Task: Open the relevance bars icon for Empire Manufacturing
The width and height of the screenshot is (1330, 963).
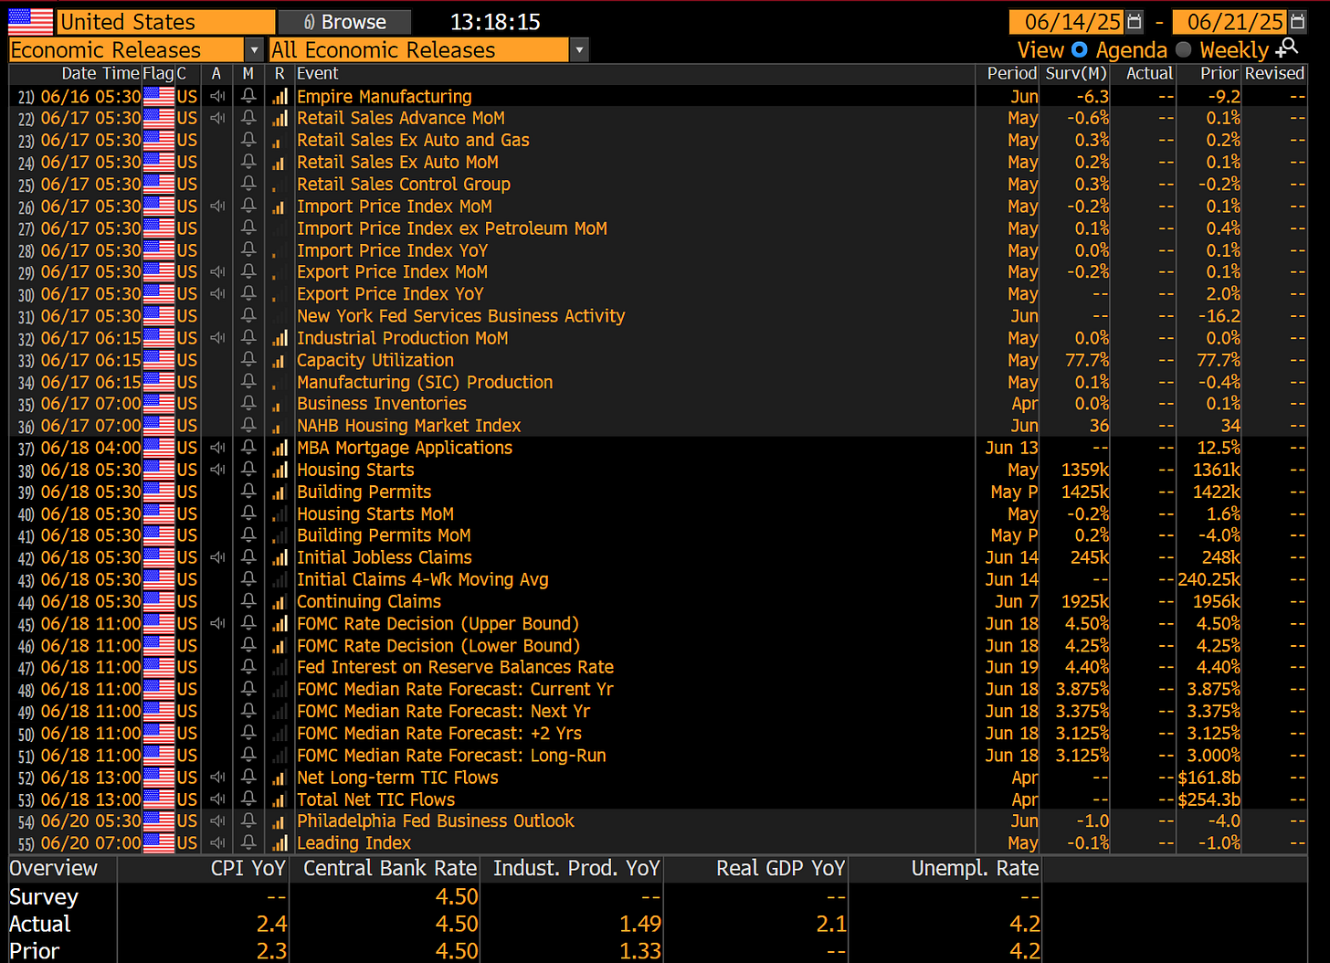Action: (280, 96)
